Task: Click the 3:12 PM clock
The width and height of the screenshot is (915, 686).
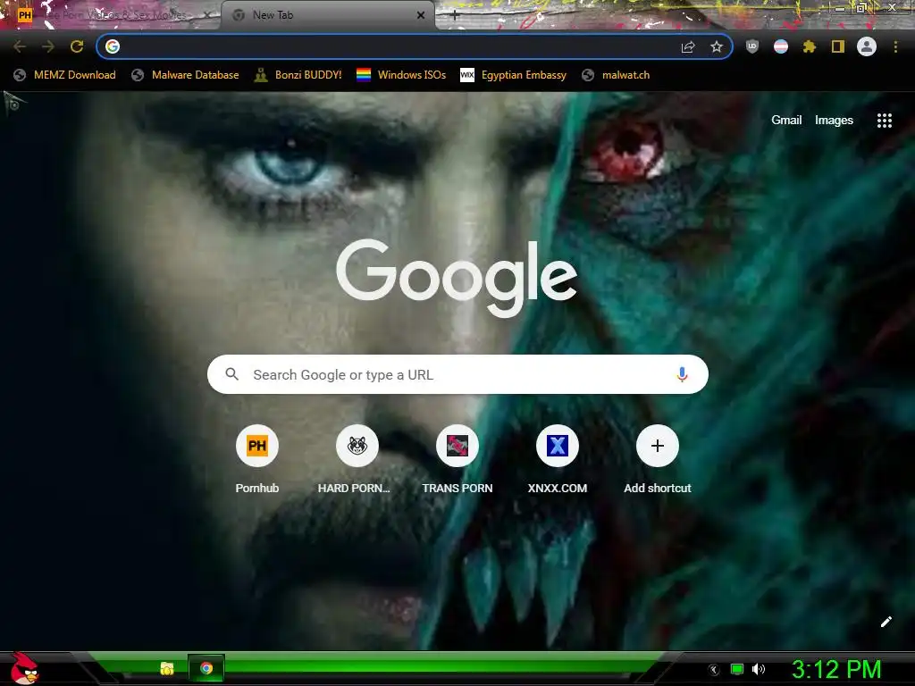Action: 836,669
